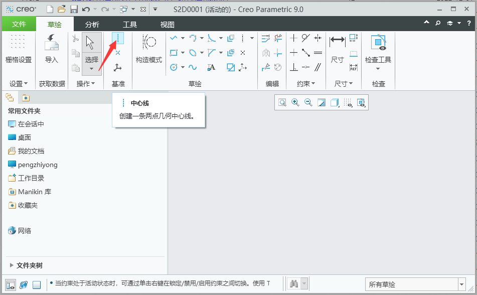Image resolution: width=477 pixels, height=295 pixels.
Task: Toggle grid display in graphics toolbar
Action: [347, 102]
